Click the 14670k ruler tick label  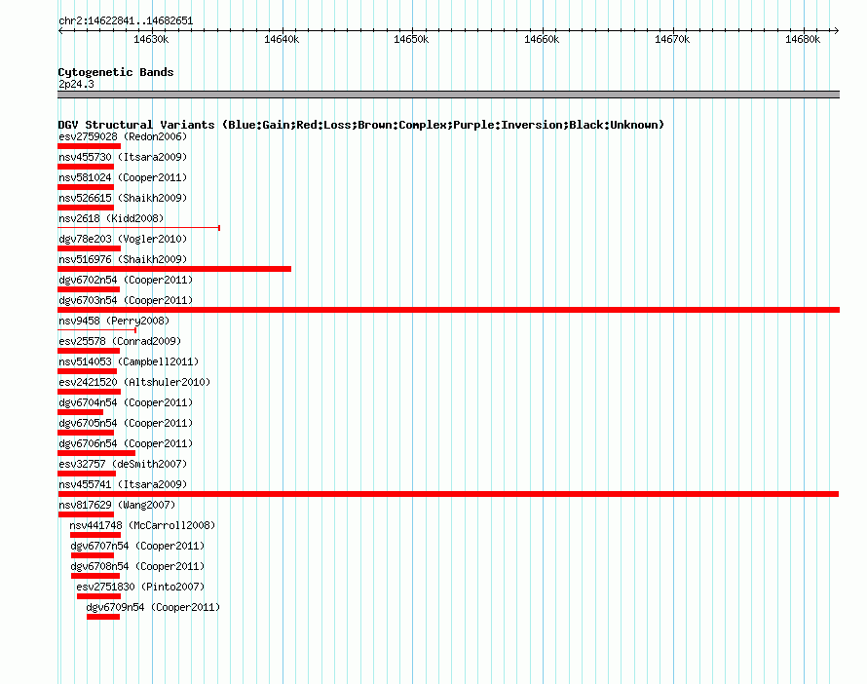(672, 39)
